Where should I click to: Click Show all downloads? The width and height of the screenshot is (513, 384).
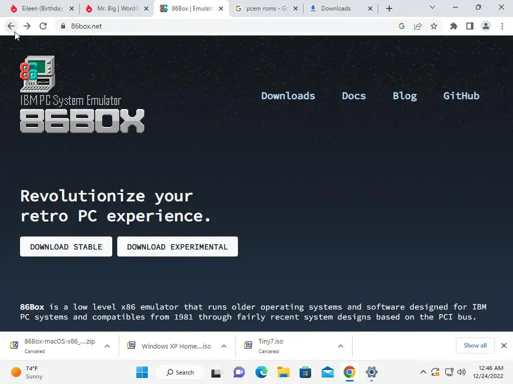(x=475, y=345)
